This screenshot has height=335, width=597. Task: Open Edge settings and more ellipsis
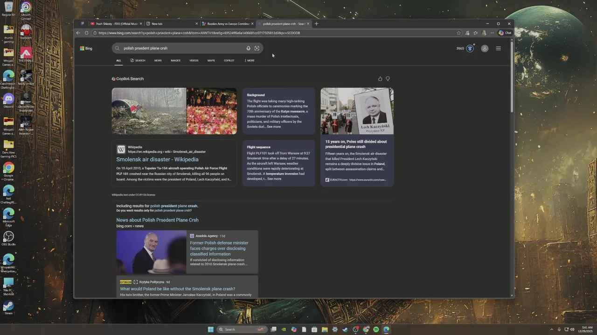coord(492,33)
